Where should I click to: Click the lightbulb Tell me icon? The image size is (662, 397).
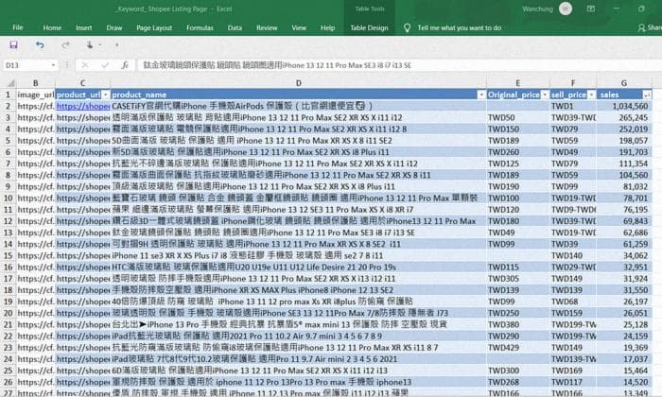[407, 27]
